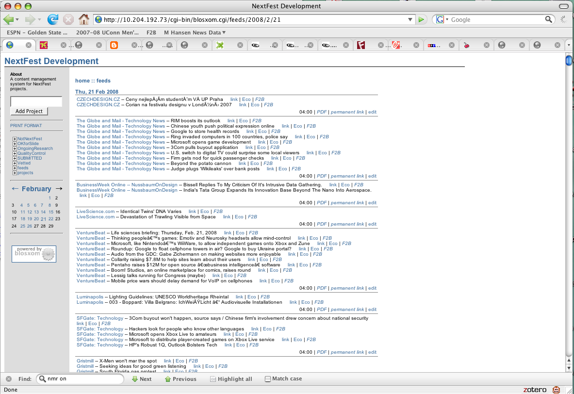Open the PRINT FORMAT link
This screenshot has width=574, height=394.
click(26, 126)
